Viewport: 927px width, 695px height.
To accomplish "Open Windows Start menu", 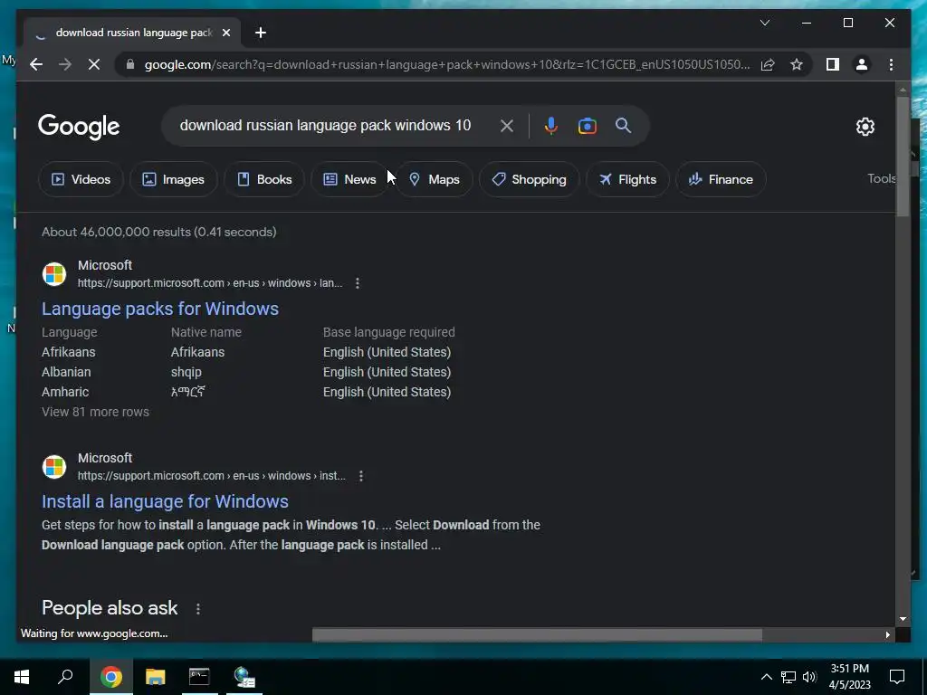I will pos(22,677).
